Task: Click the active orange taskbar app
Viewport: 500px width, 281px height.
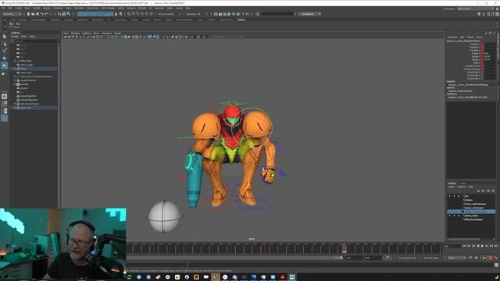Action: click(216, 277)
